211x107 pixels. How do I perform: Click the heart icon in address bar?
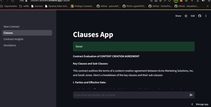coord(170,1)
